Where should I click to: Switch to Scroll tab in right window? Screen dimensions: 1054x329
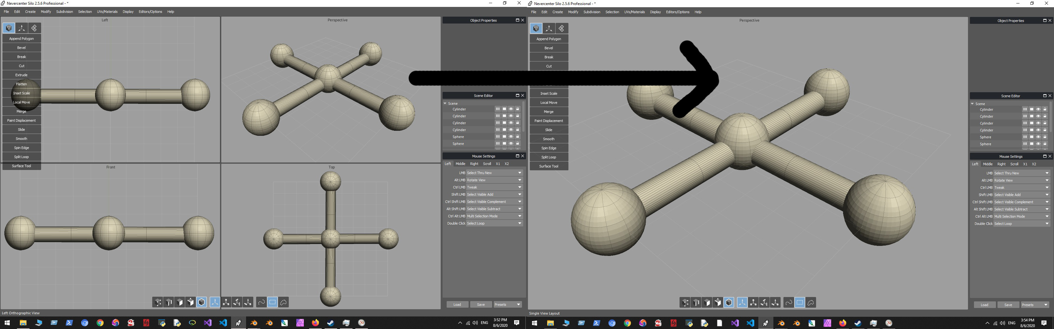pos(1014,164)
